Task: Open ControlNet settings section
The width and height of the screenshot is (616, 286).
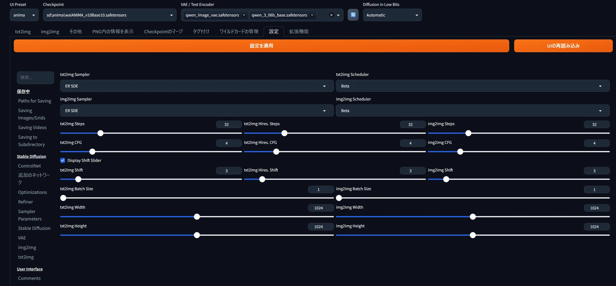Action: pos(30,166)
